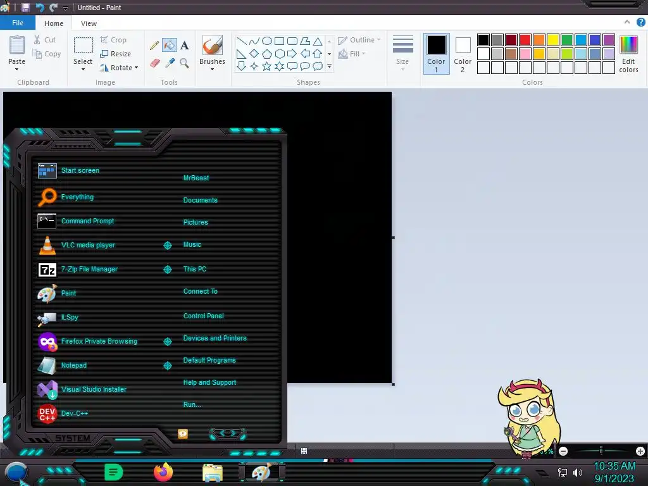Collapse the ribbon with the chevron
Image resolution: width=648 pixels, height=486 pixels.
coord(627,22)
